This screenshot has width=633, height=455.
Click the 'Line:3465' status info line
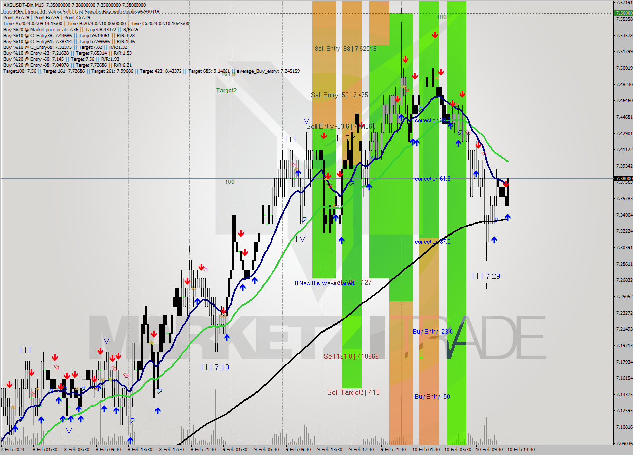click(x=81, y=11)
